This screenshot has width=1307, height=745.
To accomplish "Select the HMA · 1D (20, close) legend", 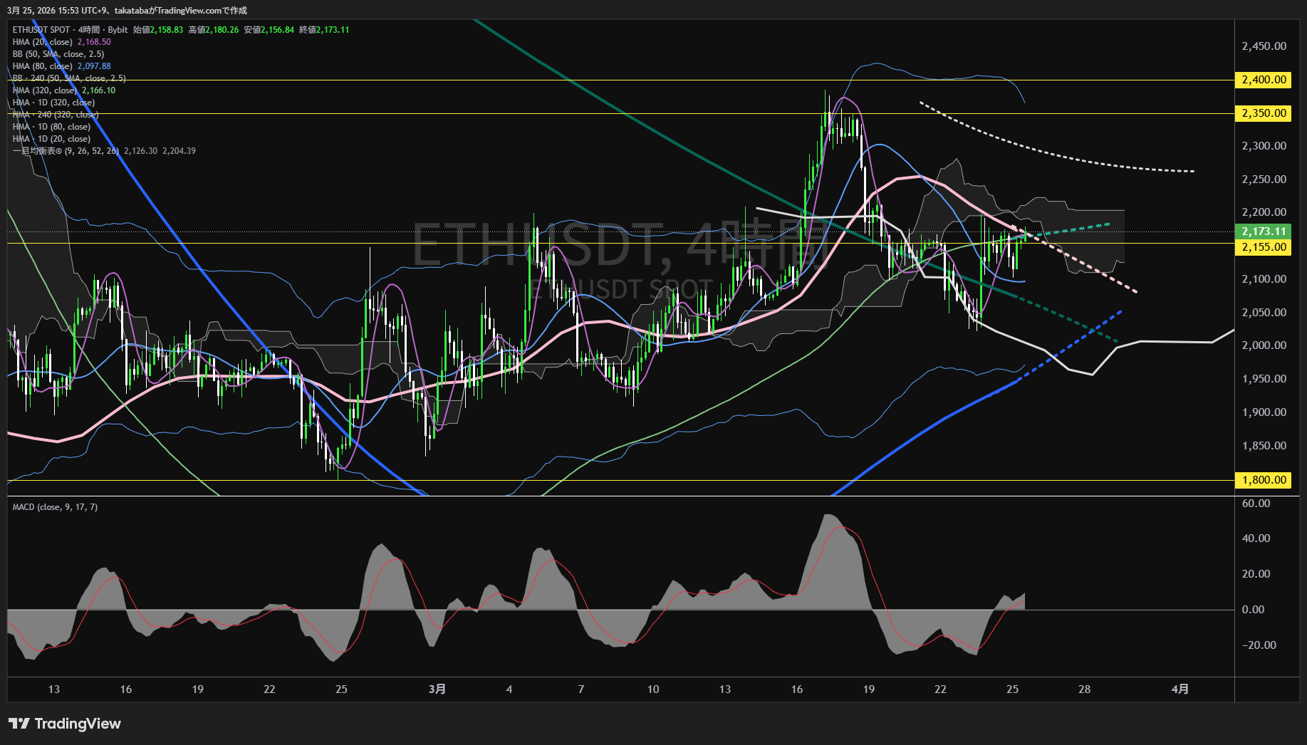I will pos(51,139).
